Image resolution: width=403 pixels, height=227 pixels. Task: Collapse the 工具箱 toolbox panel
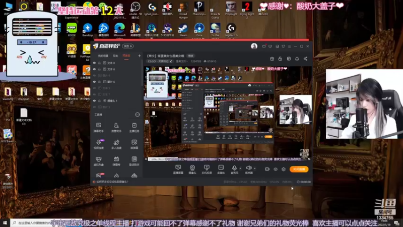(x=137, y=115)
